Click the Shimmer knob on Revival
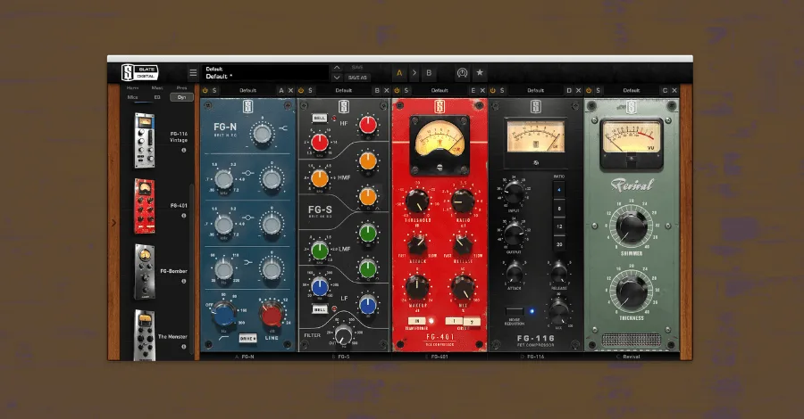This screenshot has height=419, width=804. pos(632,226)
